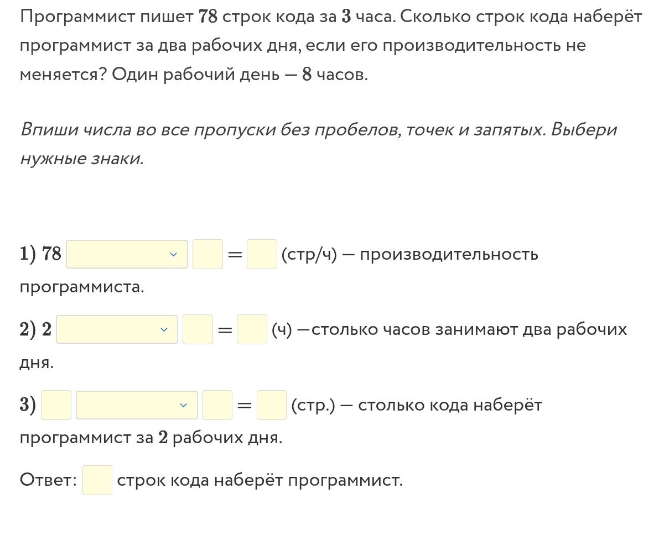Click the number 78 in step 1

[x=51, y=254]
